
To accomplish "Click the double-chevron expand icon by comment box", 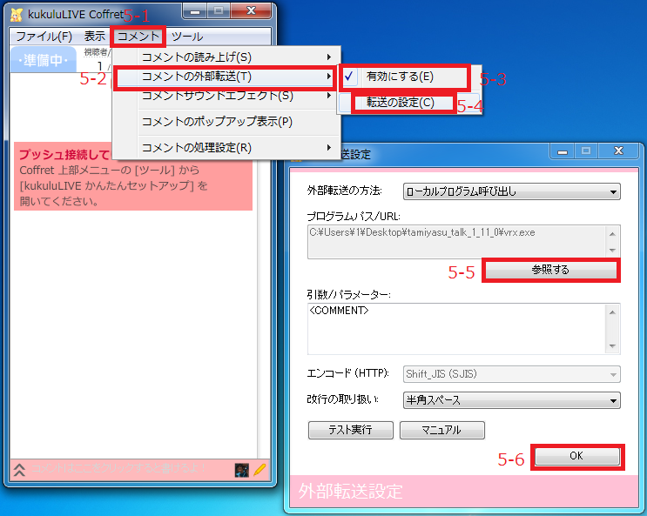I will [x=19, y=469].
